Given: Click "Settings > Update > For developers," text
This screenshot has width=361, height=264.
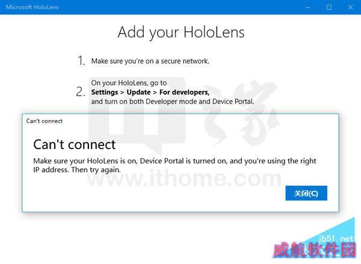Looking at the screenshot, I should (150, 92).
